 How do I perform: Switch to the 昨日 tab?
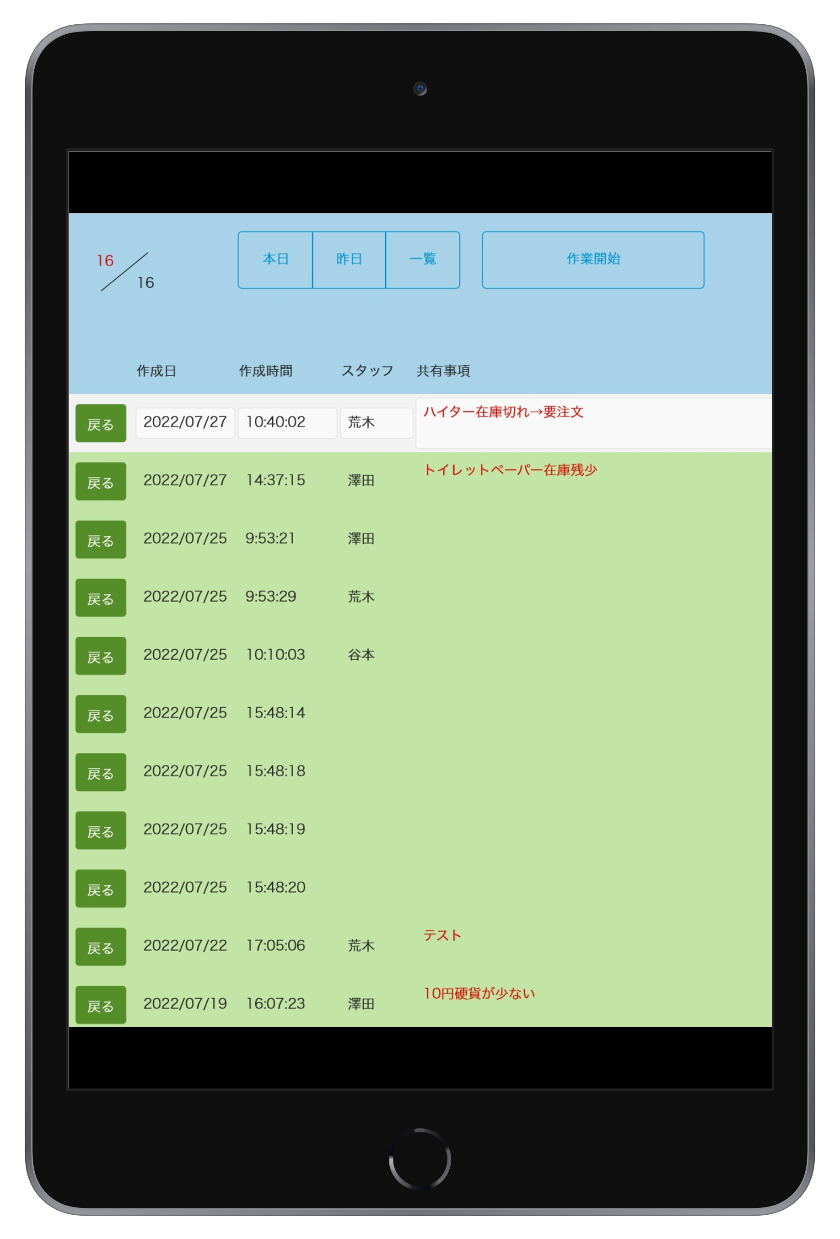[x=349, y=259]
